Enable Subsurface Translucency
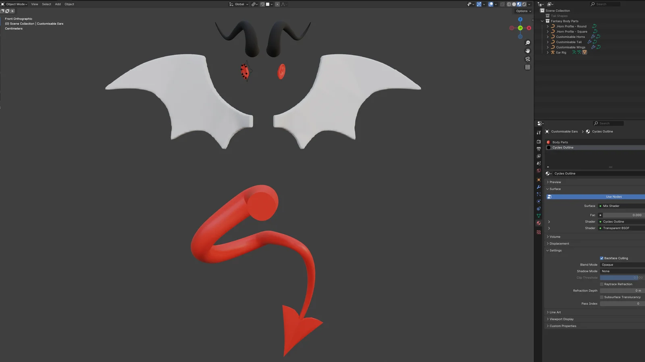This screenshot has width=645, height=362. point(602,297)
